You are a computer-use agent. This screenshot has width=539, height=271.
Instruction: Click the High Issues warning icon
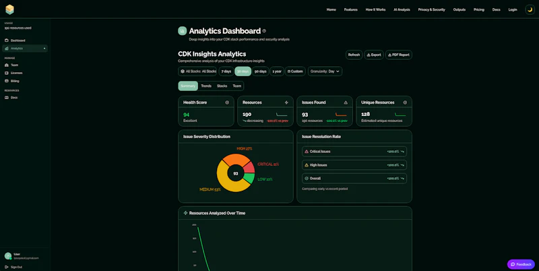click(307, 165)
